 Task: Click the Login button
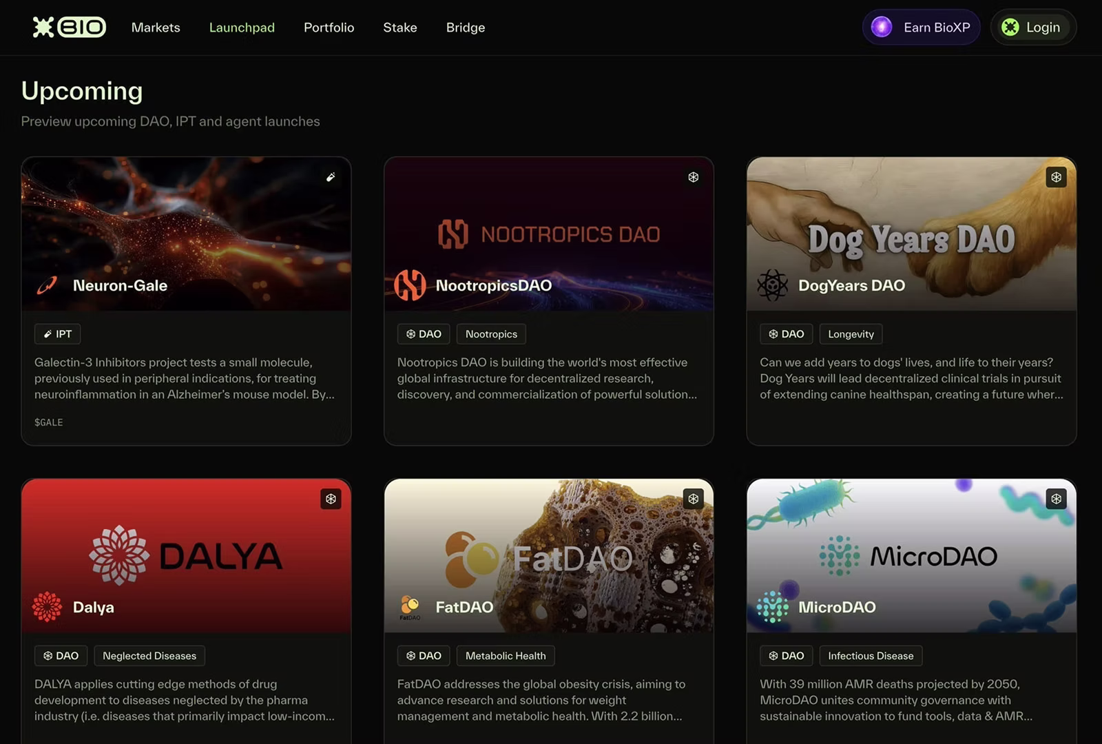(x=1033, y=27)
